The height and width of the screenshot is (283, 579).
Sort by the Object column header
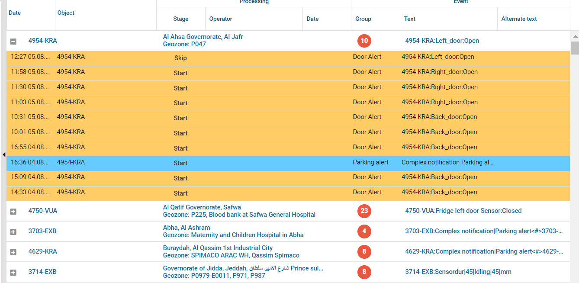[66, 13]
